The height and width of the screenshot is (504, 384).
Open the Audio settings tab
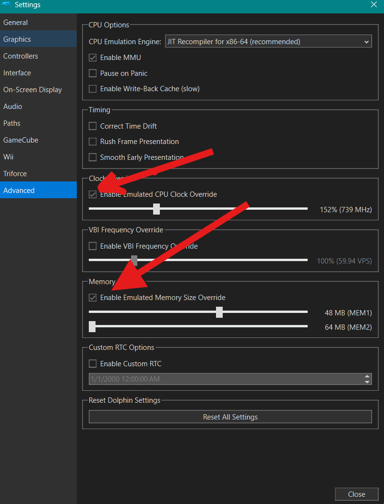38,107
